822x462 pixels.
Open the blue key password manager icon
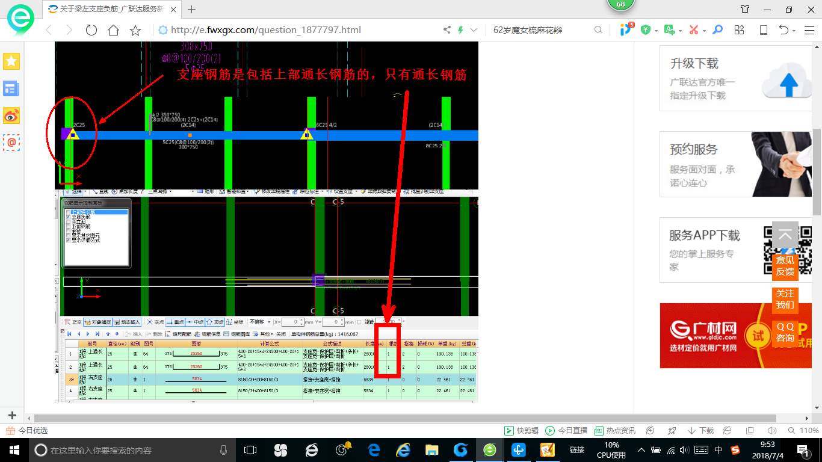coord(717,30)
